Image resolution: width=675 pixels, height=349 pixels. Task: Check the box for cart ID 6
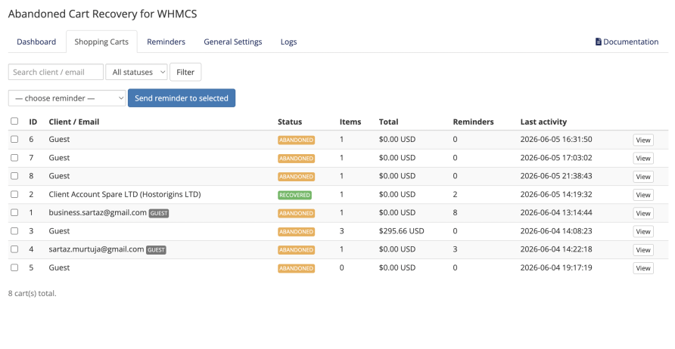pyautogui.click(x=14, y=139)
